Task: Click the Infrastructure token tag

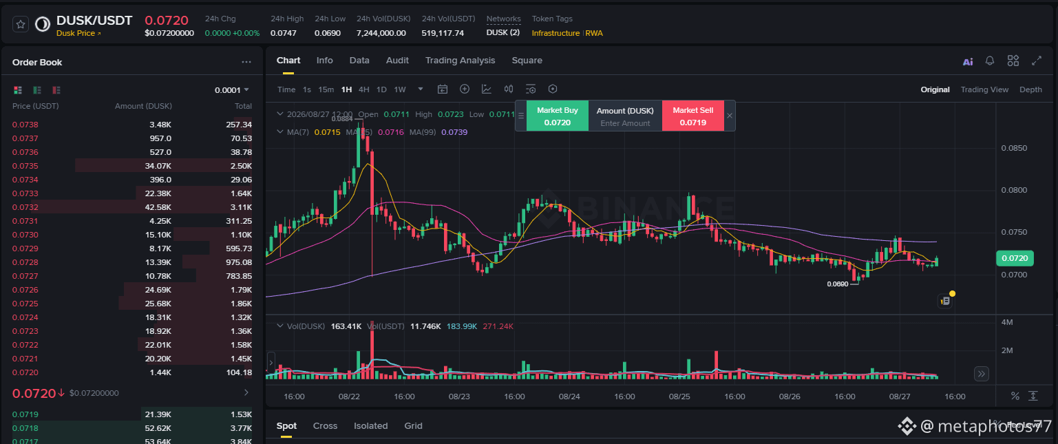Action: [x=556, y=33]
